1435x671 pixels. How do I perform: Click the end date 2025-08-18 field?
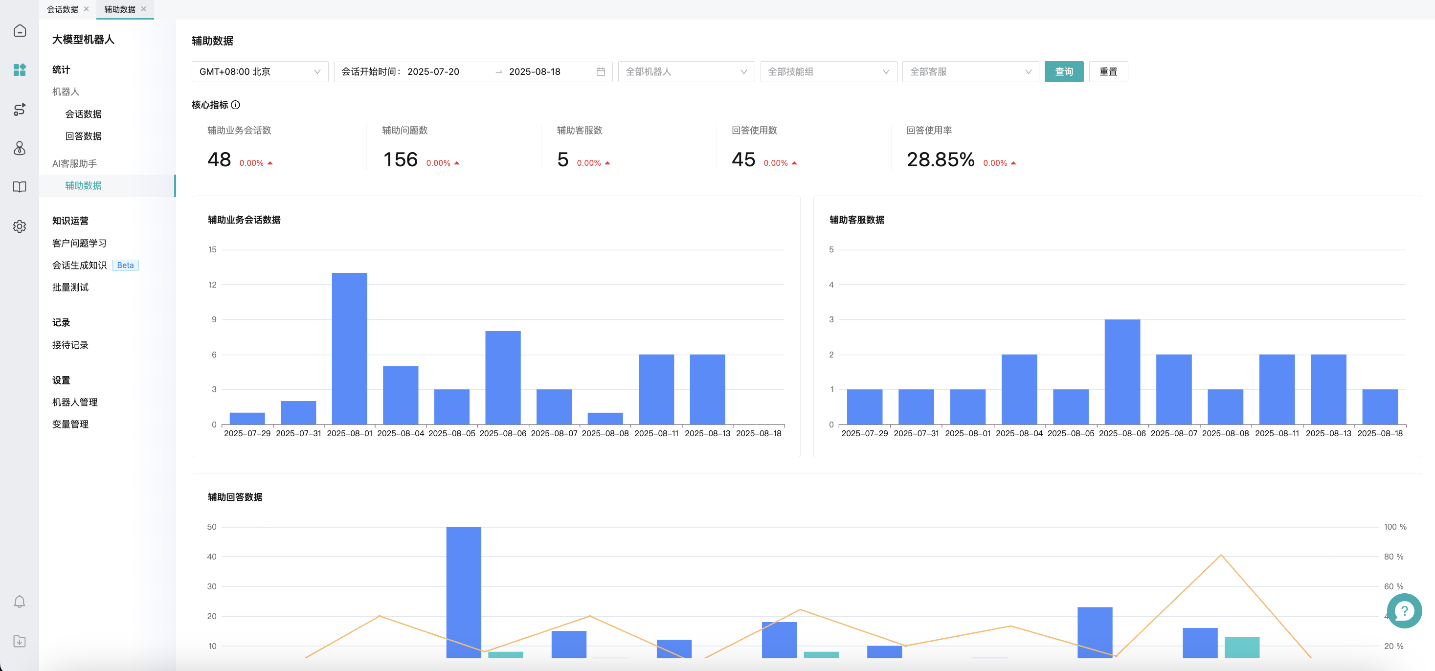tap(535, 72)
